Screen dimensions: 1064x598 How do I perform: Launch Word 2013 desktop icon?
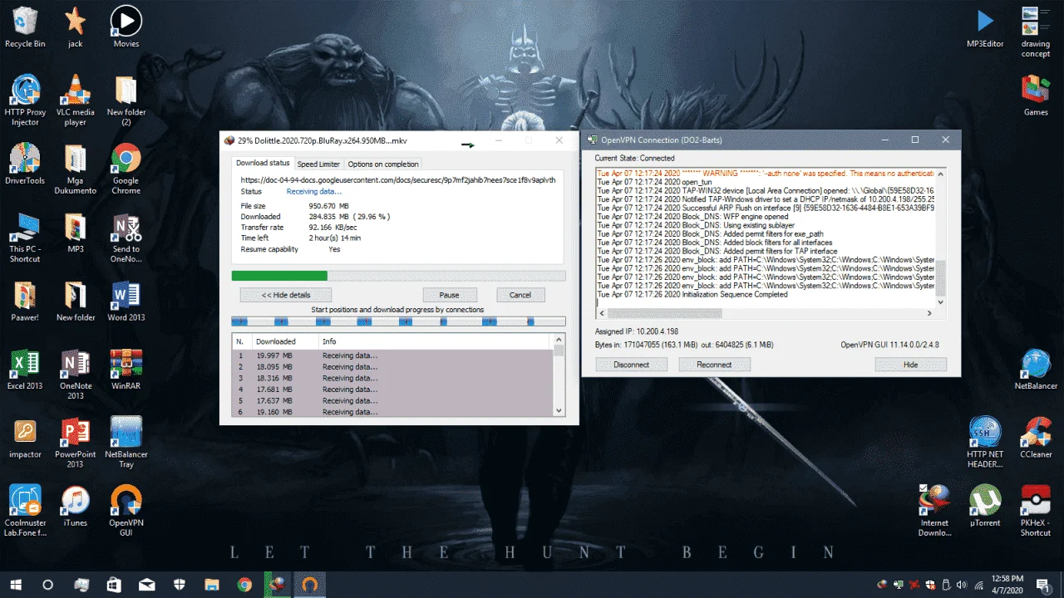(x=126, y=301)
